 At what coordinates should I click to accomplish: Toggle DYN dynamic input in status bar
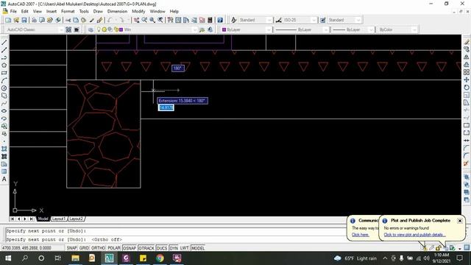(x=174, y=248)
